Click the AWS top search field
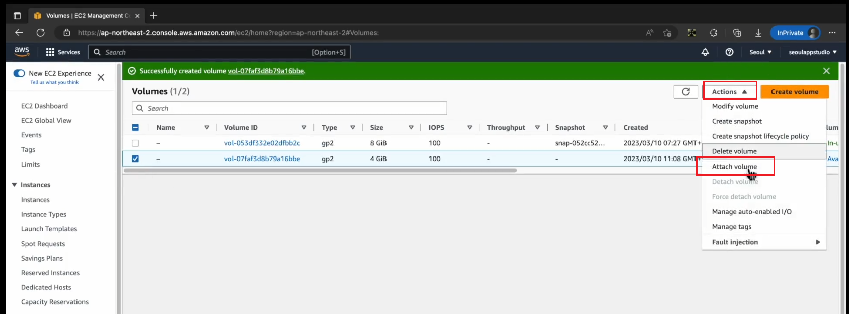This screenshot has height=314, width=849. 219,52
